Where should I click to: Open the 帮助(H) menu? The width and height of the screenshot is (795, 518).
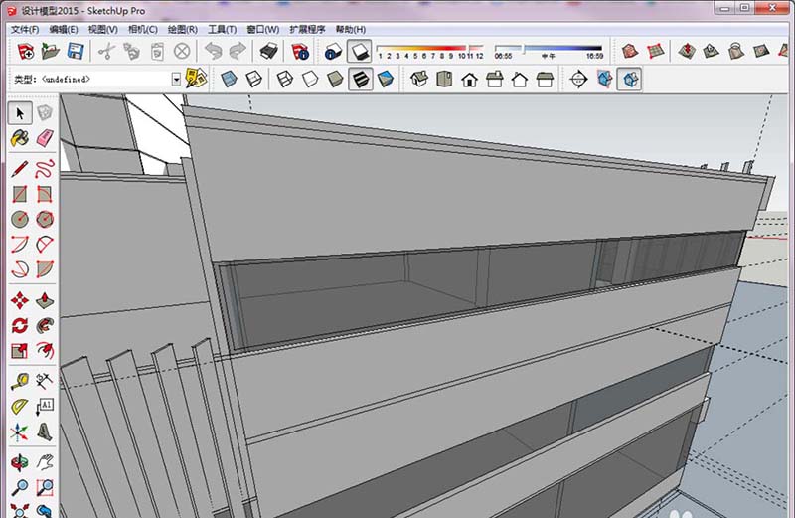click(x=351, y=30)
